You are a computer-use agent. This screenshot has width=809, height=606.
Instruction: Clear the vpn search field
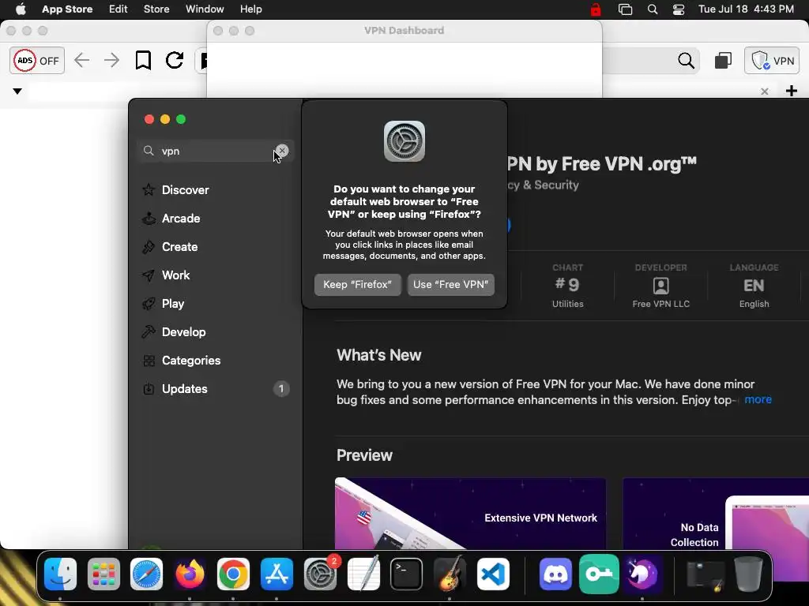282,151
